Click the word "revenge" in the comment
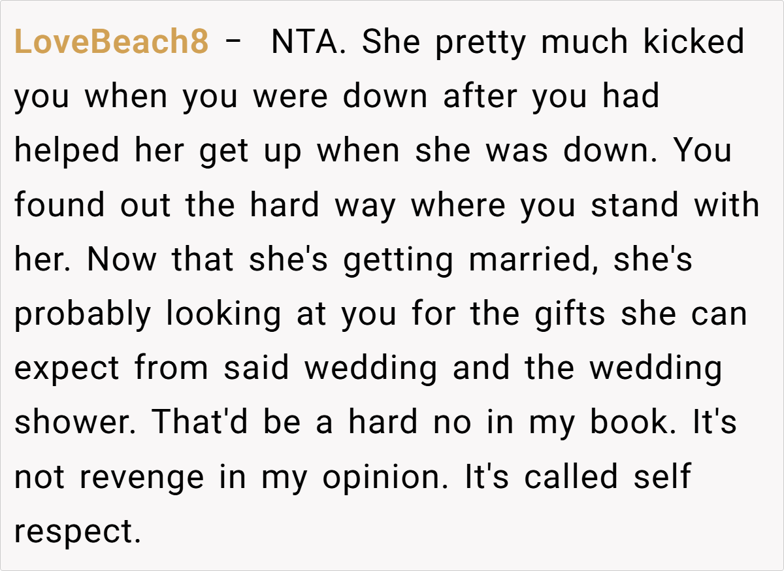 [x=141, y=477]
